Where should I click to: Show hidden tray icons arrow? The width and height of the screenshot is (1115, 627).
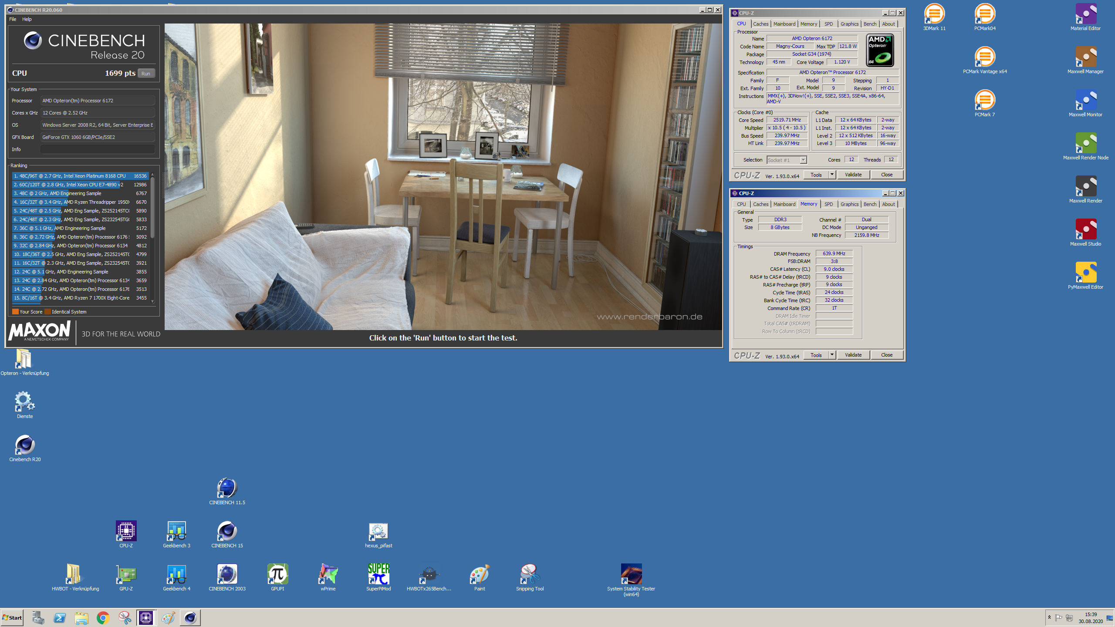pyautogui.click(x=1049, y=617)
